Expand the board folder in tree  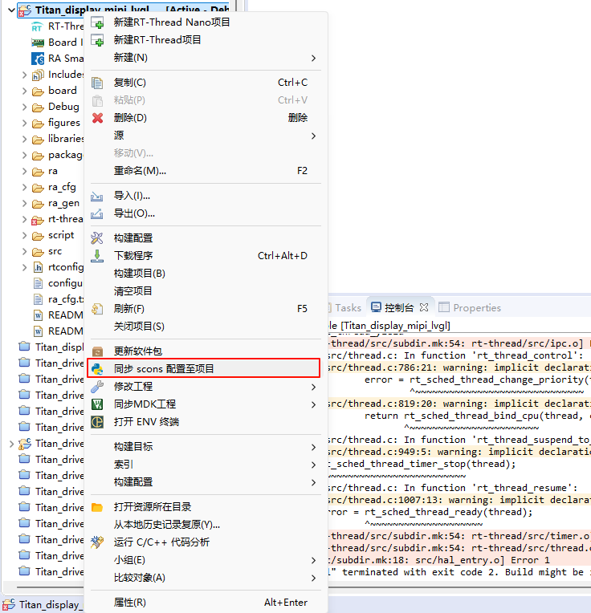pyautogui.click(x=25, y=91)
